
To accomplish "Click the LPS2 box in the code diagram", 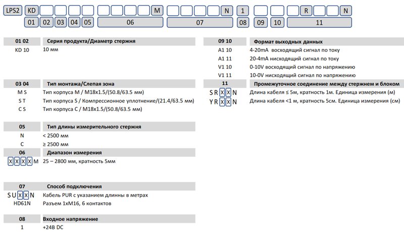I will point(13,11).
